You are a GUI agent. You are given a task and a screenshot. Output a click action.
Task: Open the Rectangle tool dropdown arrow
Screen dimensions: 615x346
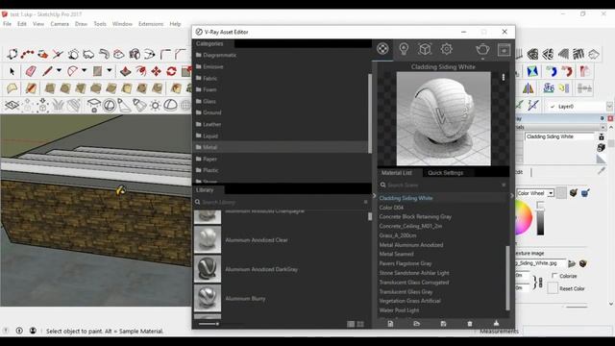pyautogui.click(x=110, y=70)
